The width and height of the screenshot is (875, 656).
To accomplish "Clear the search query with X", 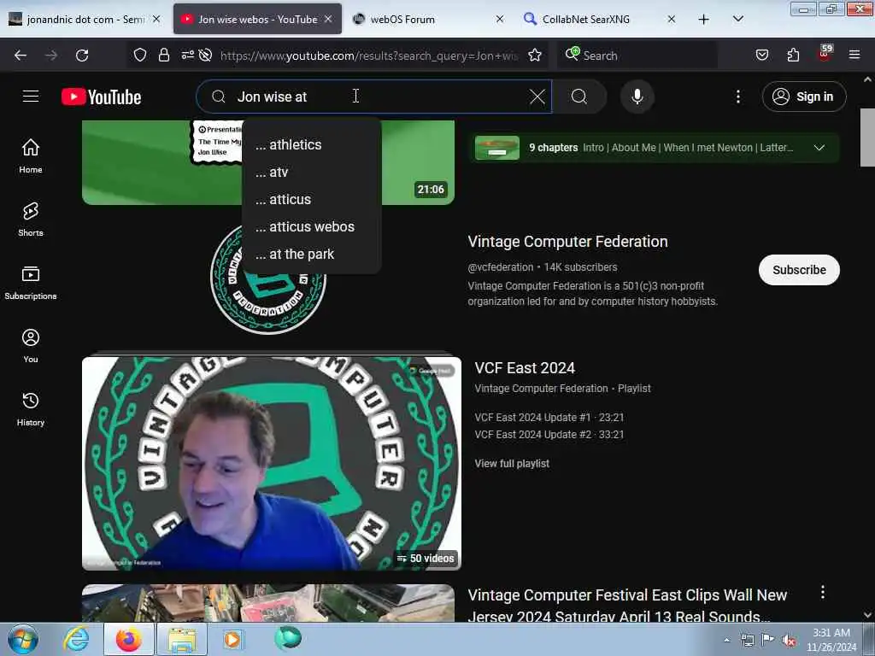I will tap(537, 97).
